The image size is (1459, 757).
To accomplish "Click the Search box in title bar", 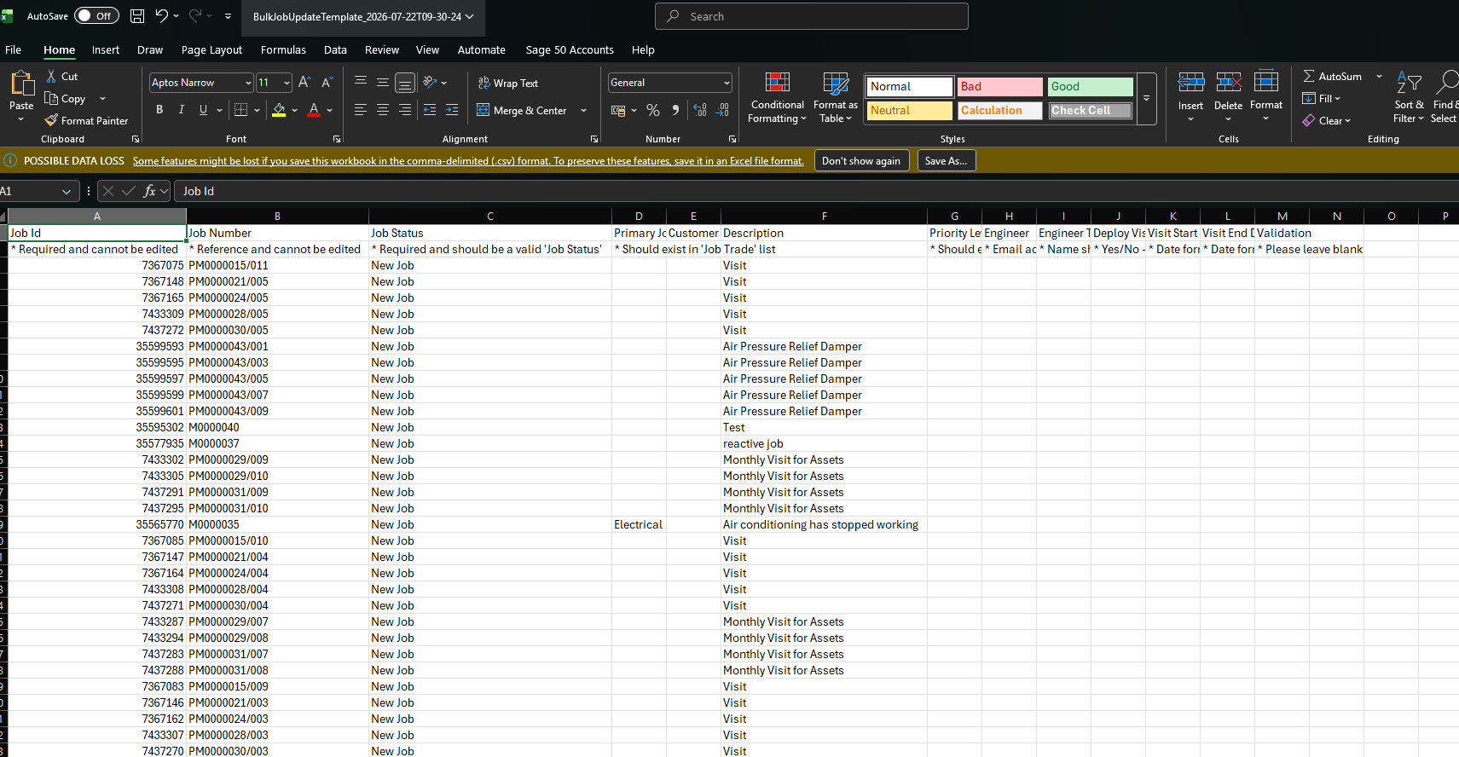I will 811,16.
